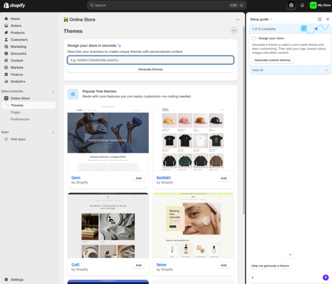
Task: Open the Setup guide dropdown
Action: pyautogui.click(x=261, y=19)
